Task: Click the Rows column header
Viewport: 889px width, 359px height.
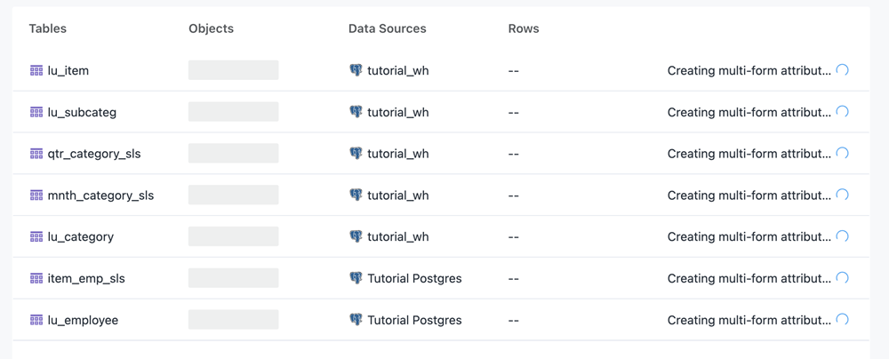Action: coord(523,28)
